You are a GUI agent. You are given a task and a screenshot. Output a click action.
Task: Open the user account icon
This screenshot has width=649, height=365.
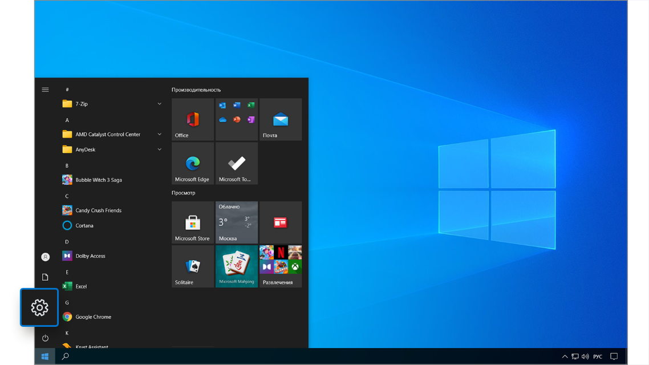45,257
